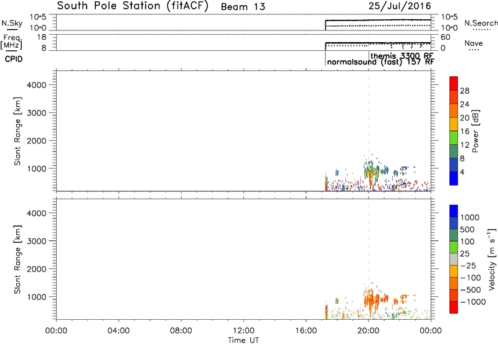The height and width of the screenshot is (344, 498).
Task: Click the '18' tick on Freq axis
Action: click(42, 37)
